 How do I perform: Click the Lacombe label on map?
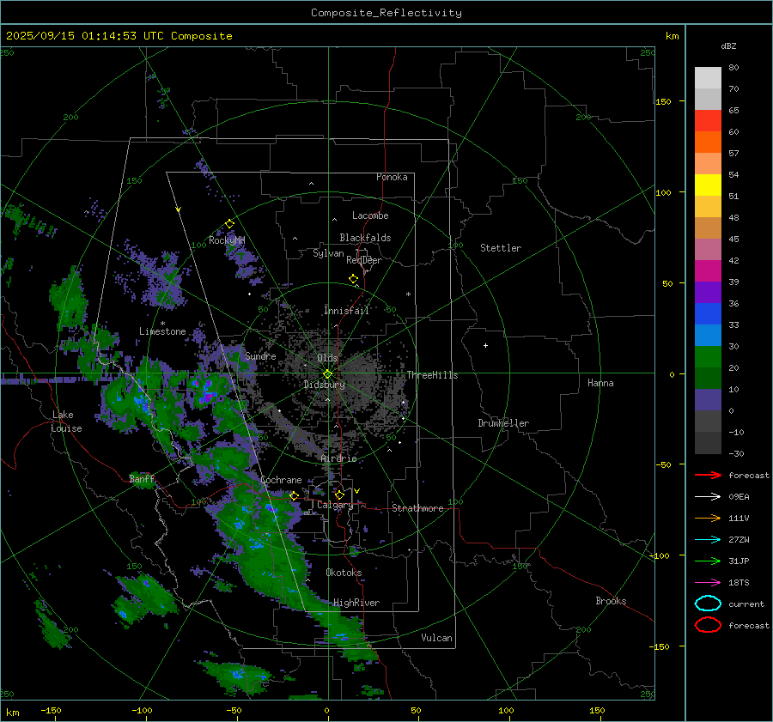tap(370, 215)
